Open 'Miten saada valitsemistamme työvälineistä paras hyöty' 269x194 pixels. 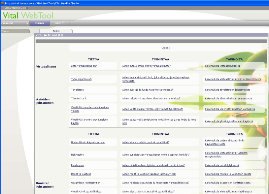tap(159, 121)
